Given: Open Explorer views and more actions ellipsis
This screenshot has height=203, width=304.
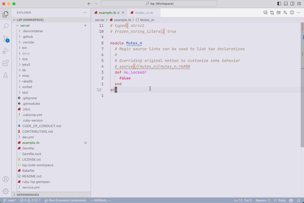Looking at the screenshot, I should 85,12.
